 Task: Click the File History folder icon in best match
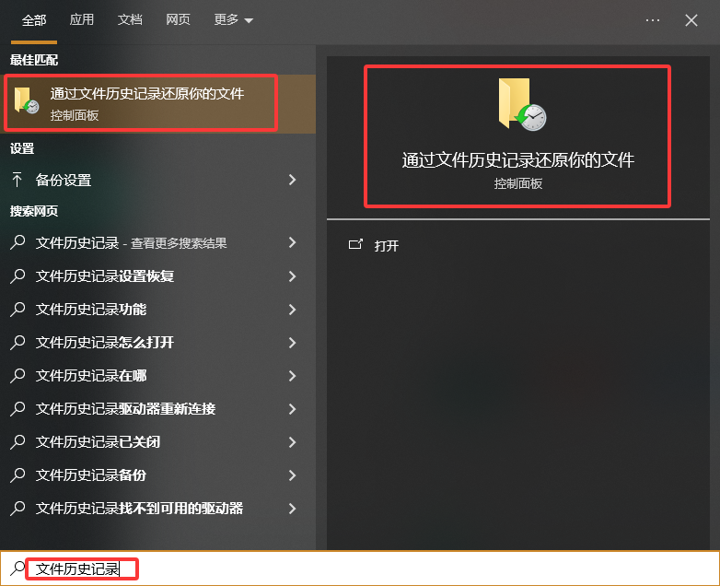pyautogui.click(x=26, y=100)
